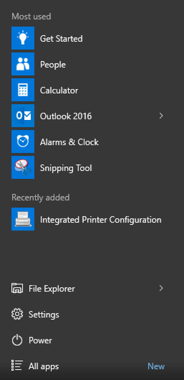Click the Outlook 2016 envelope icon
184x380 pixels.
[x=23, y=116]
